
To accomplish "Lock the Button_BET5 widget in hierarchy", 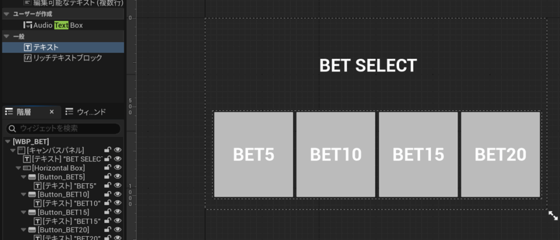I will 108,177.
